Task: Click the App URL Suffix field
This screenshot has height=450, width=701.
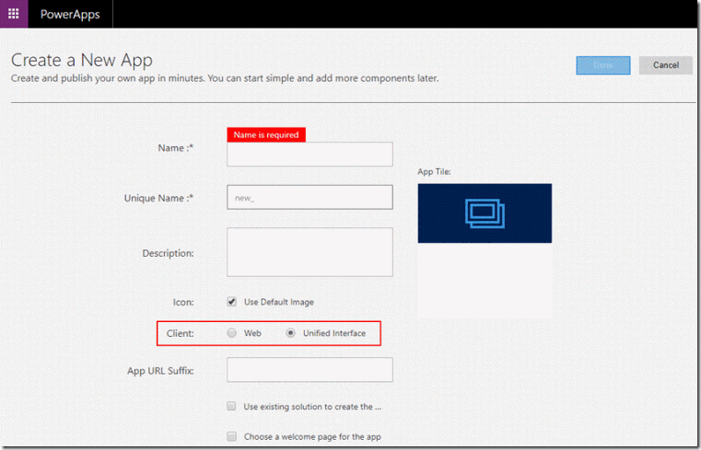Action: (x=310, y=370)
